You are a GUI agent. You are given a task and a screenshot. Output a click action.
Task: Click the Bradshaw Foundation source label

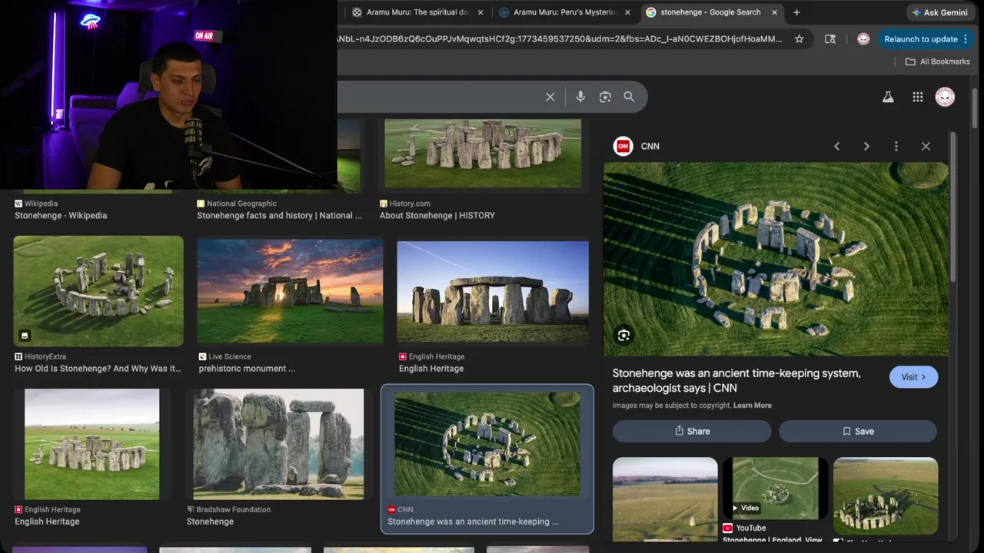tap(234, 509)
